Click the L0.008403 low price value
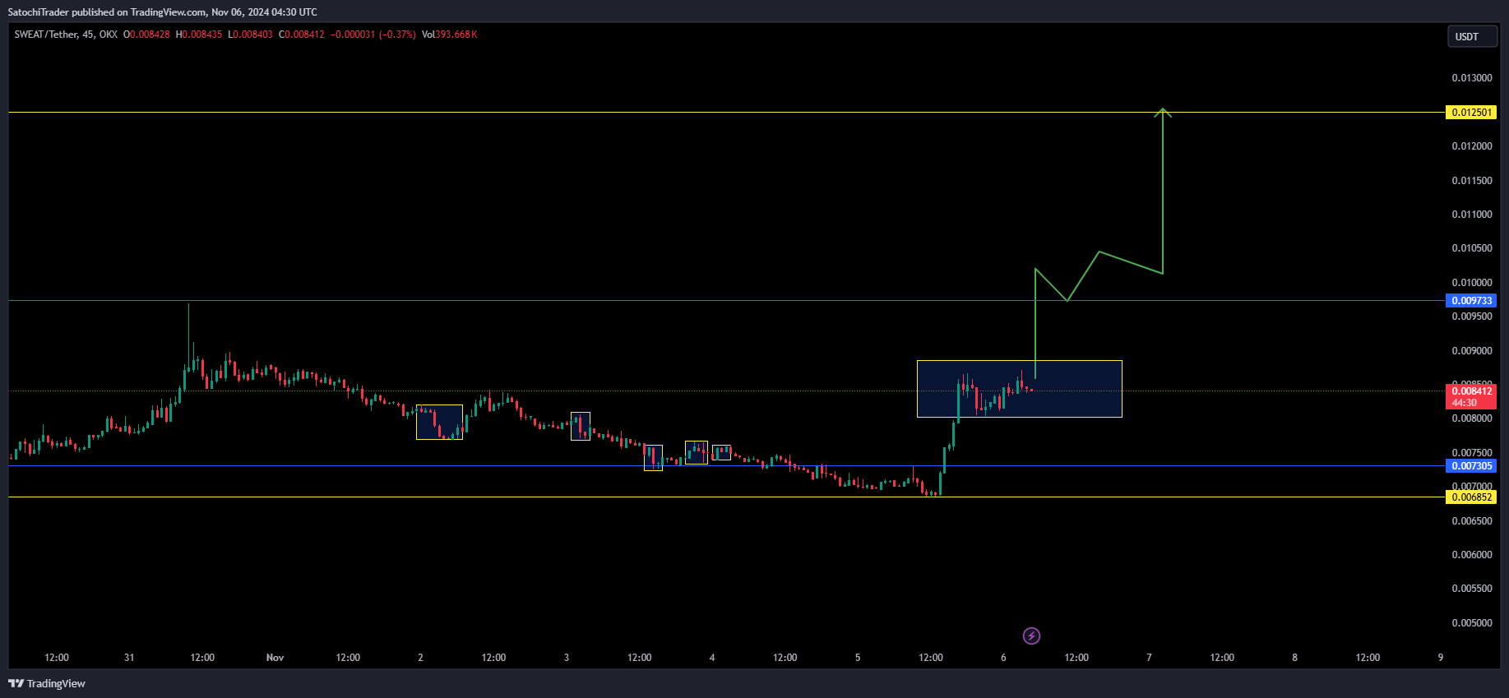Image resolution: width=1509 pixels, height=698 pixels. [251, 35]
